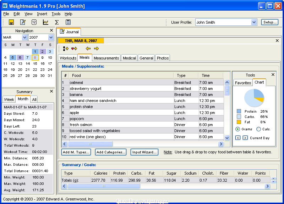The height and width of the screenshot is (204, 284).
Task: Switch Summary to the All tab
Action: tap(34, 100)
